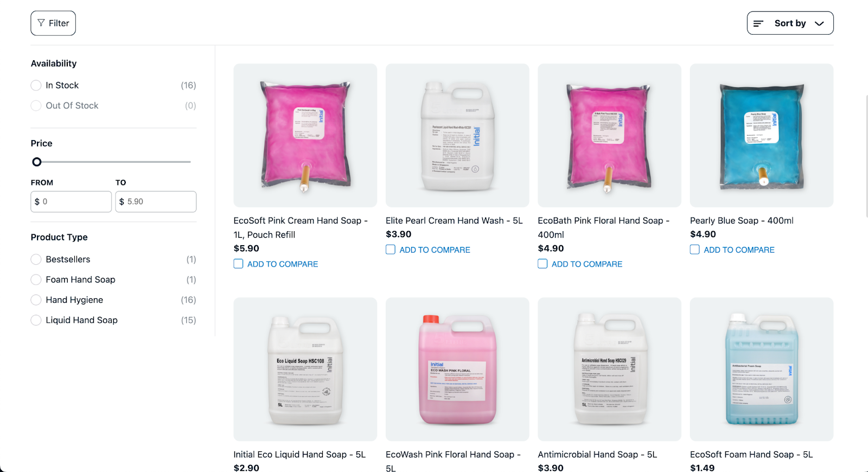Check Add to Compare for Elite Pearl Cream

click(x=391, y=250)
